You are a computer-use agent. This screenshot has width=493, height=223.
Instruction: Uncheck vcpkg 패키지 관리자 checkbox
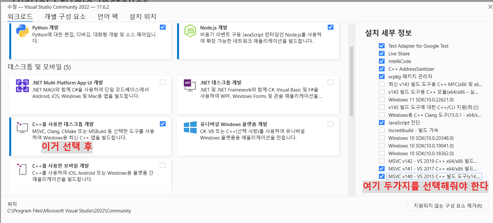click(381, 76)
